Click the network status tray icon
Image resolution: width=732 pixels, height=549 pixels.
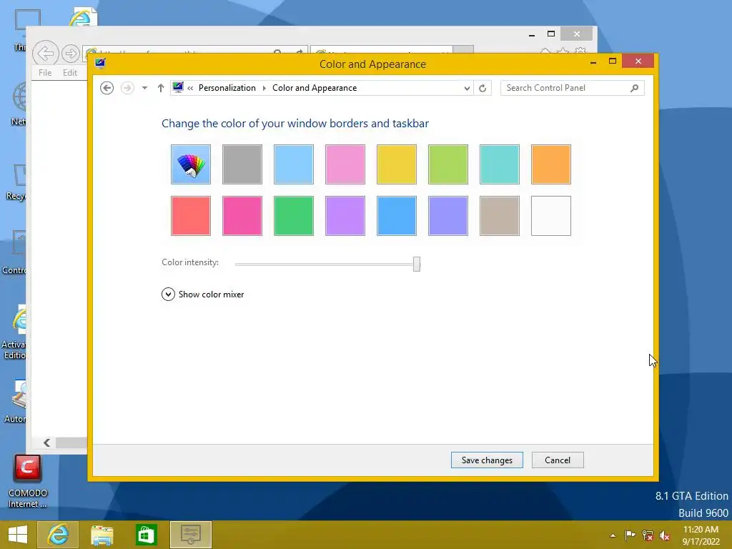[648, 535]
